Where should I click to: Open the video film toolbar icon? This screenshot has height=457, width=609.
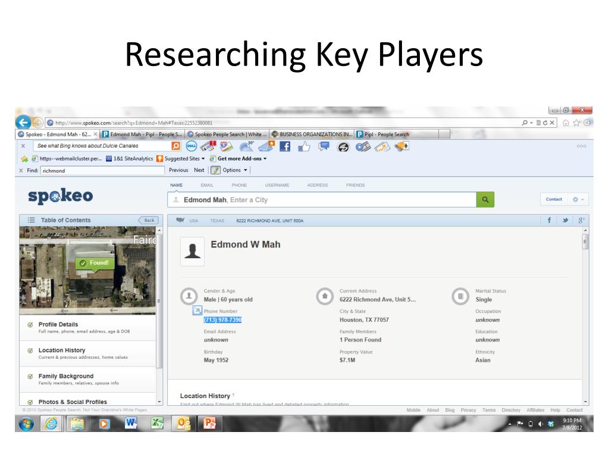click(363, 146)
